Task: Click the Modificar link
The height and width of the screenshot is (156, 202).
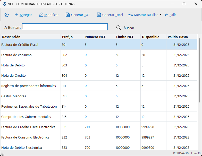Action: (52, 15)
